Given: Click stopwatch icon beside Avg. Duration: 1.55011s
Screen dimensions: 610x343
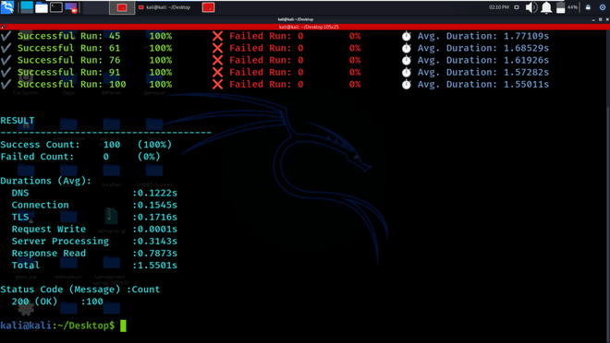Looking at the screenshot, I should pyautogui.click(x=406, y=84).
